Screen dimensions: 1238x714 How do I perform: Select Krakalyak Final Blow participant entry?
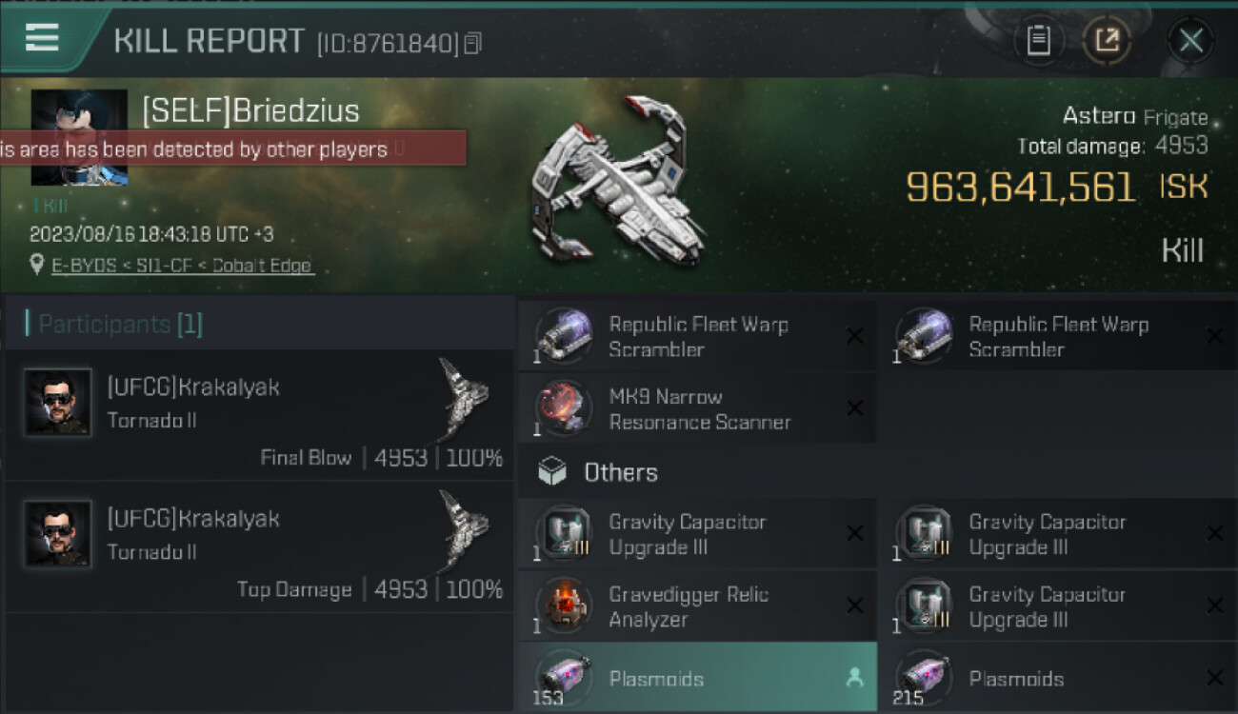[259, 415]
